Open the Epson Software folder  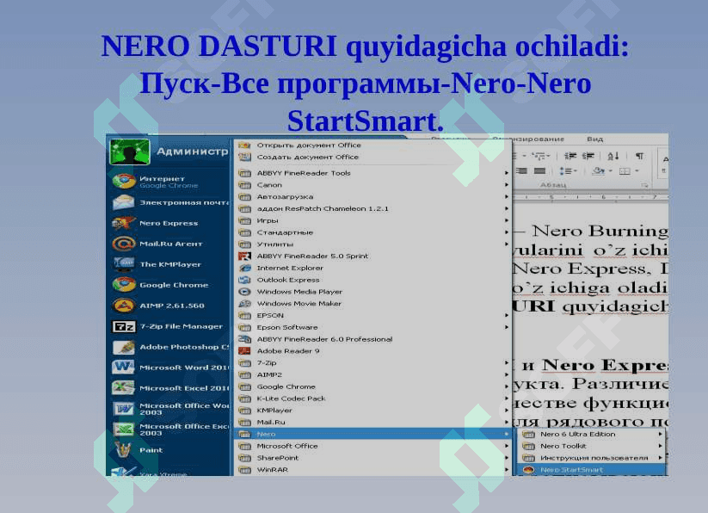pyautogui.click(x=373, y=327)
